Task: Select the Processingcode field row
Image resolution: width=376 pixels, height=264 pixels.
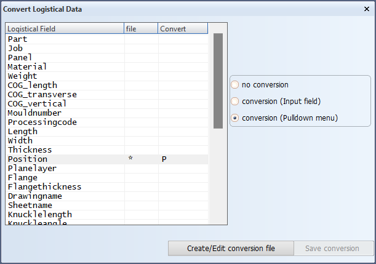Action: click(x=106, y=122)
